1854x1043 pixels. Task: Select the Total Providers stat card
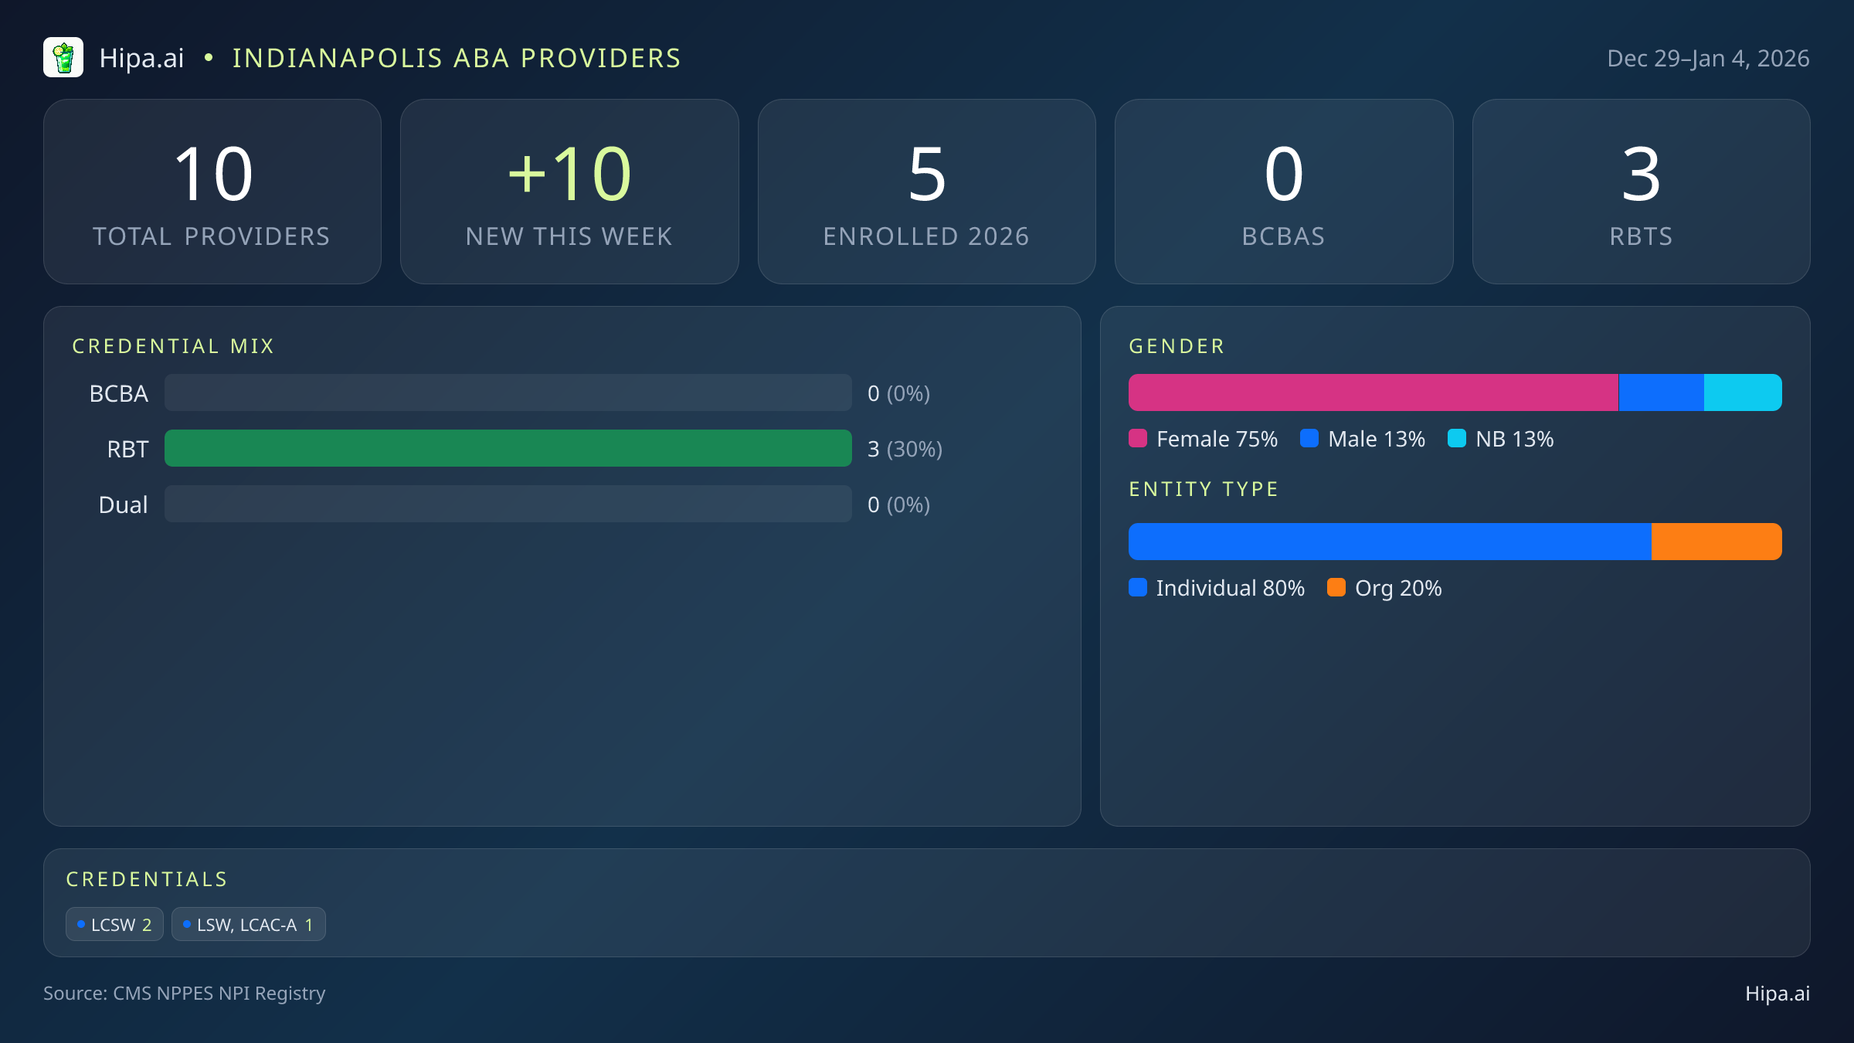pos(213,191)
